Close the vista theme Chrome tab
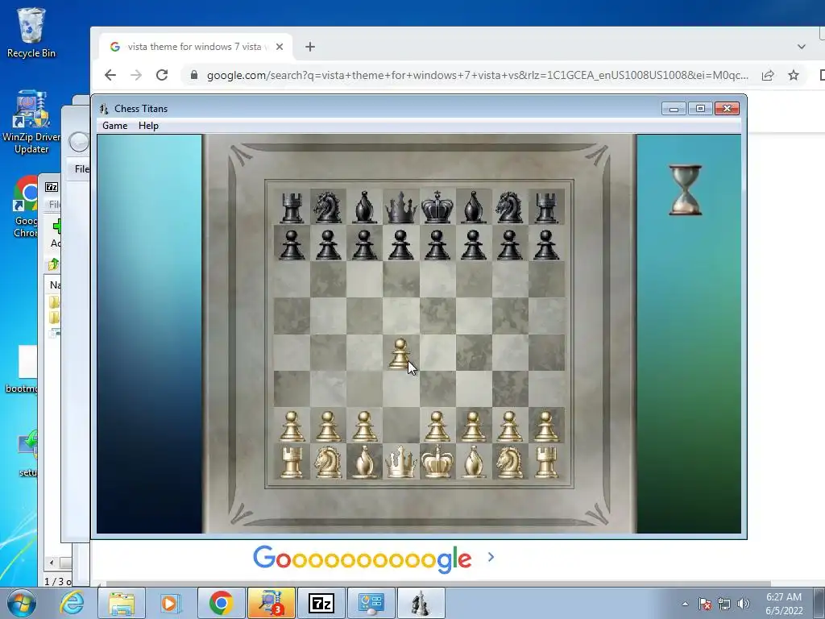 pyautogui.click(x=280, y=47)
